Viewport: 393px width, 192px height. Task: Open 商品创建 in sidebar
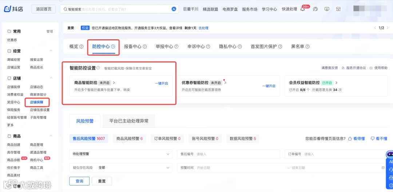(14, 145)
